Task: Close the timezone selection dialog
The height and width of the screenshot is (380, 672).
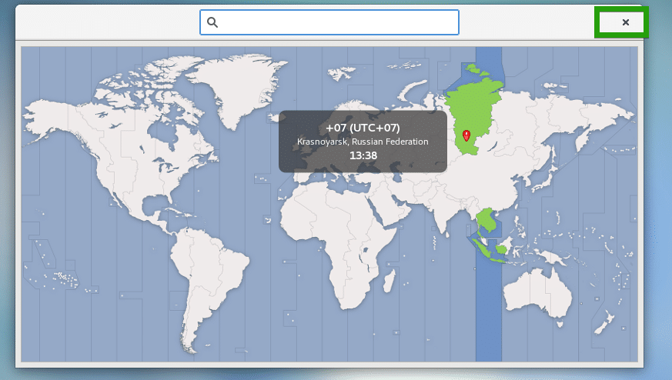Action: [625, 22]
